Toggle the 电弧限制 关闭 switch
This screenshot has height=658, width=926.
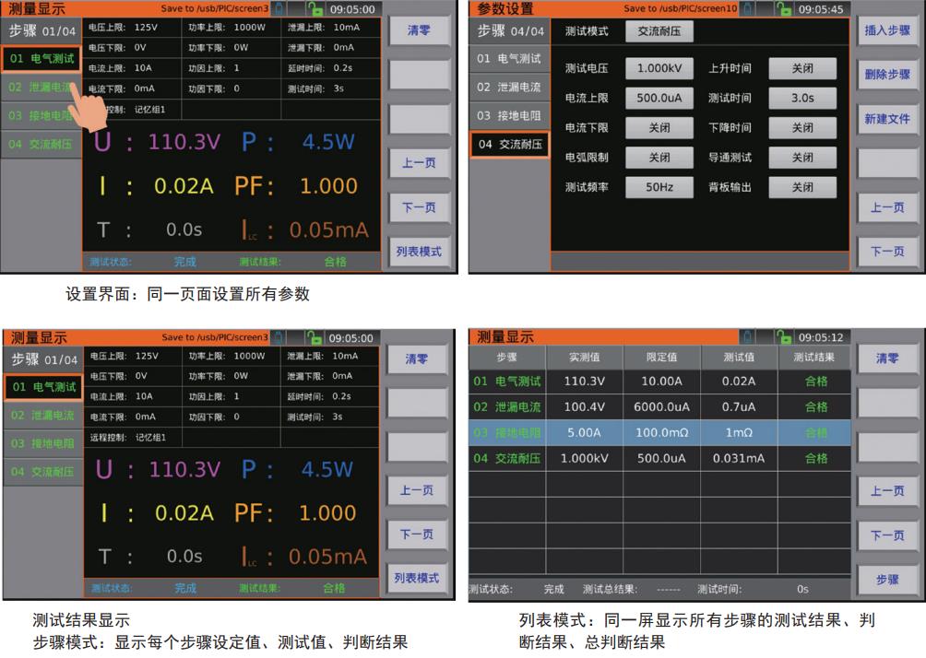[659, 158]
